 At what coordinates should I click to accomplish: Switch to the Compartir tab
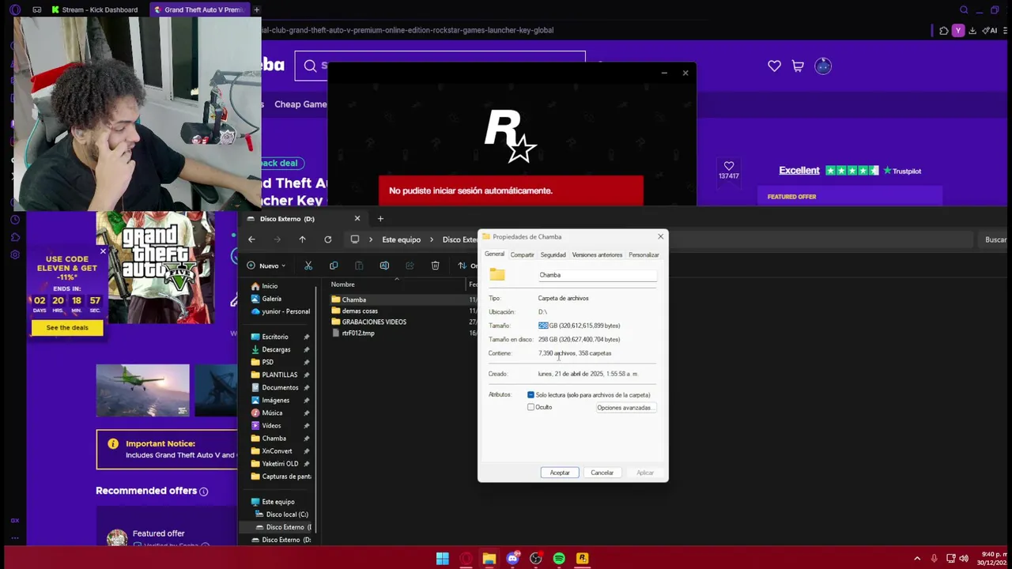click(x=522, y=254)
